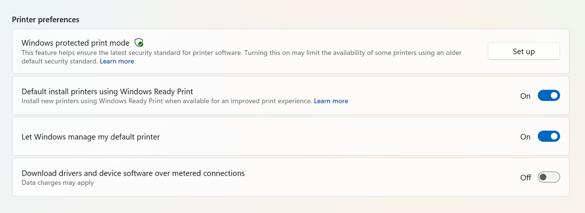Click the On label for Windows Ready Print
Screen dimensions: 585x213
pos(525,96)
